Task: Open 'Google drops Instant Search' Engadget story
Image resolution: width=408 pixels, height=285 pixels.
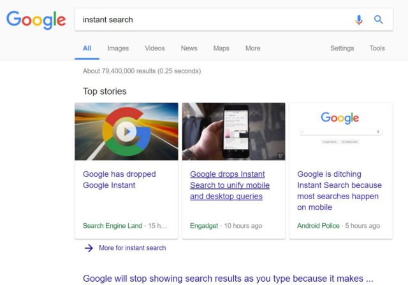Action: tap(229, 185)
